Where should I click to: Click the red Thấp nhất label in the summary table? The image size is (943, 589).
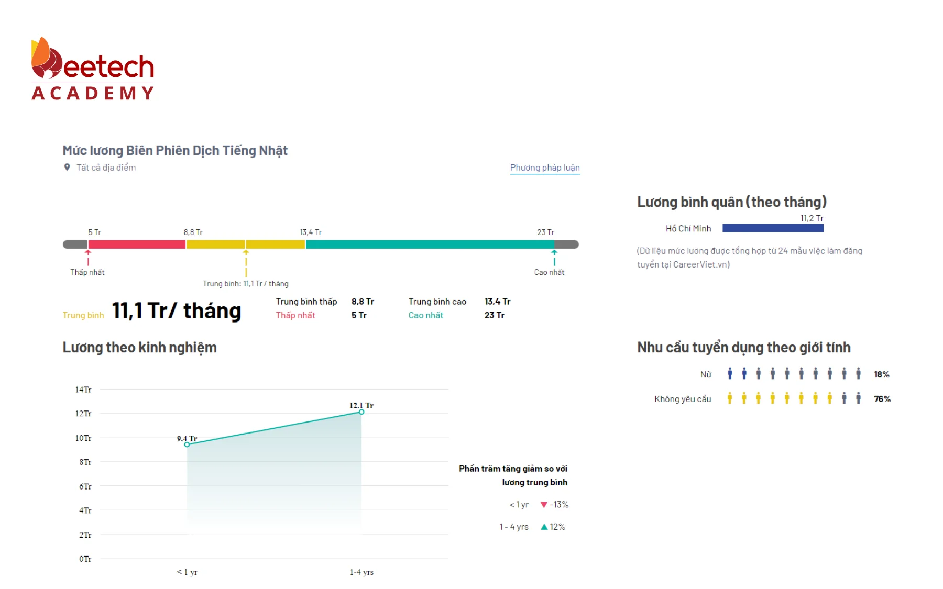(x=295, y=315)
